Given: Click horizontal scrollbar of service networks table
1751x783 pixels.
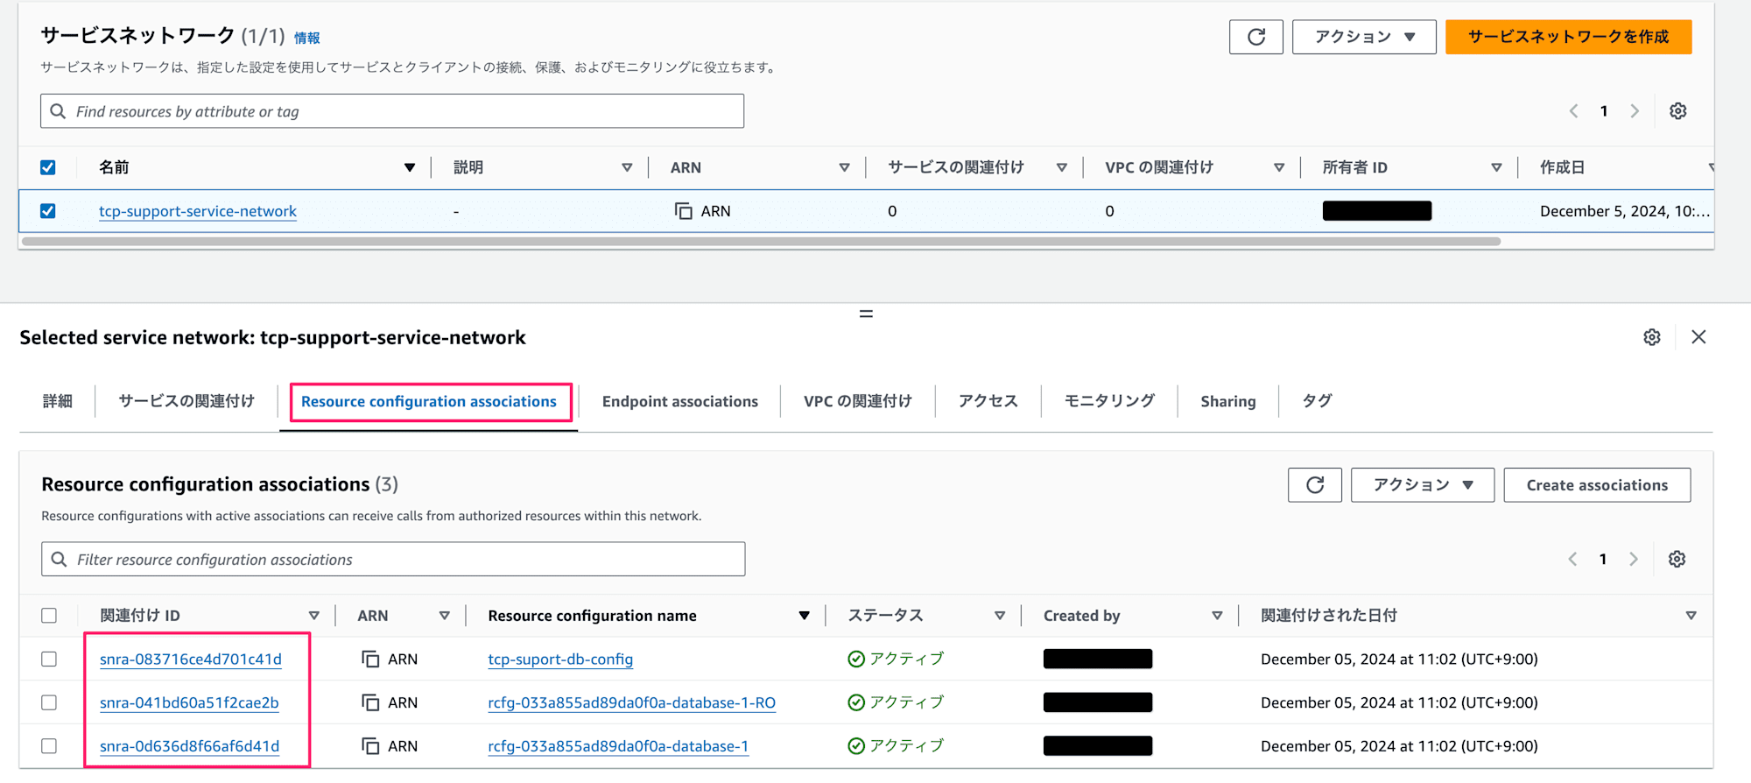Looking at the screenshot, I should (x=761, y=241).
